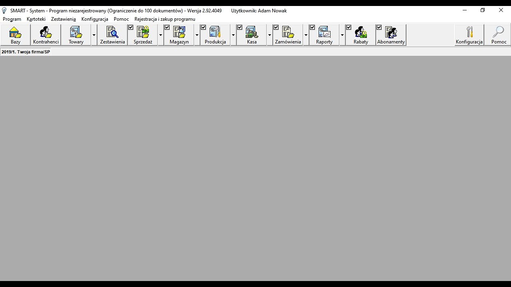
Task: Open the Pomoc magnifier toolbar icon
Action: (x=499, y=35)
